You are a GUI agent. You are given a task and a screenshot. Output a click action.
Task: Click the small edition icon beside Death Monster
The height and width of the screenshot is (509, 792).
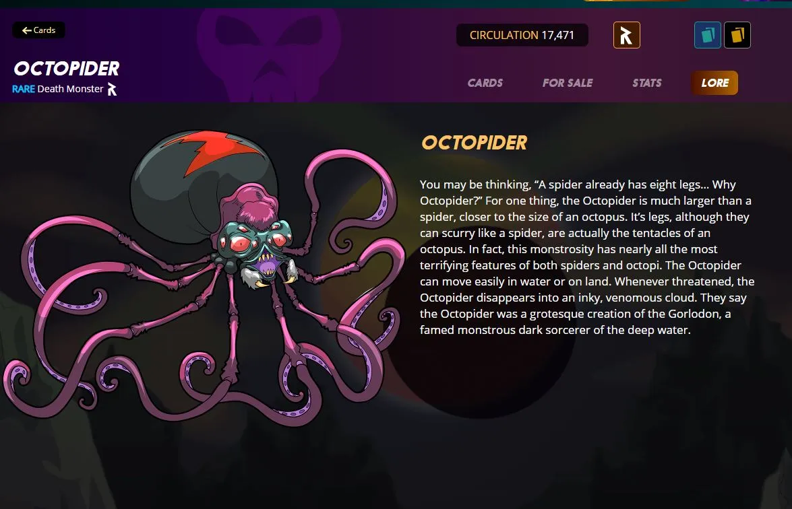[x=112, y=90]
